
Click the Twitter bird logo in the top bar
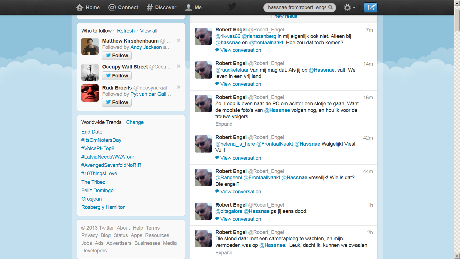coord(232,7)
